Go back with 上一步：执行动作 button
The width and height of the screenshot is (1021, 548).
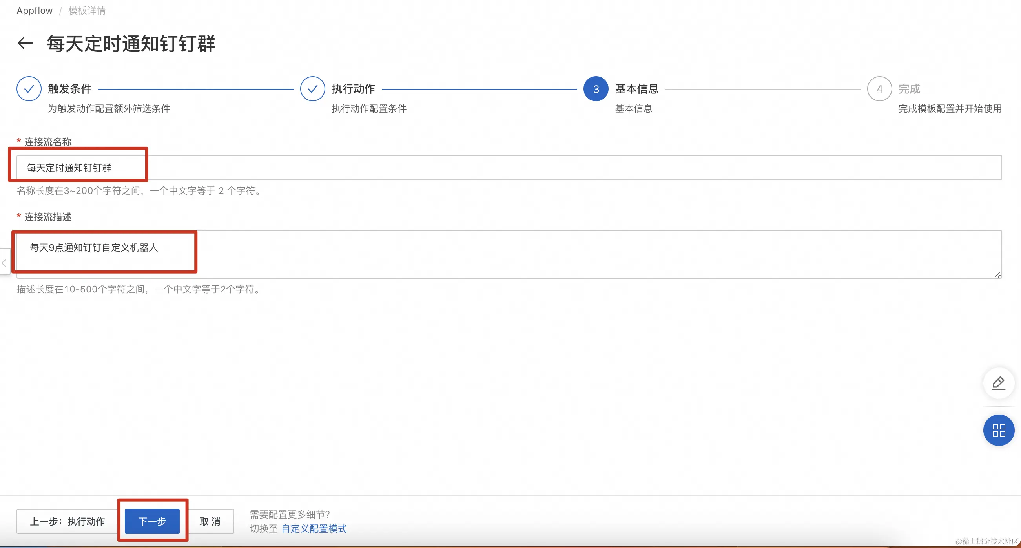[x=67, y=521]
